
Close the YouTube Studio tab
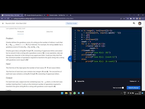click(x=67, y=15)
